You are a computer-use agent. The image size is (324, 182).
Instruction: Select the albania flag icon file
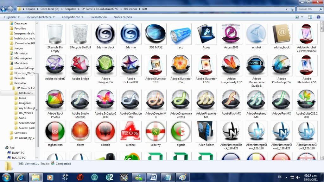[x=105, y=134]
